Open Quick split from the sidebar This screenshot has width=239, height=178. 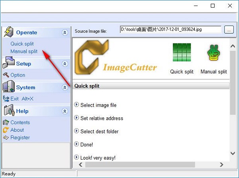(x=22, y=44)
